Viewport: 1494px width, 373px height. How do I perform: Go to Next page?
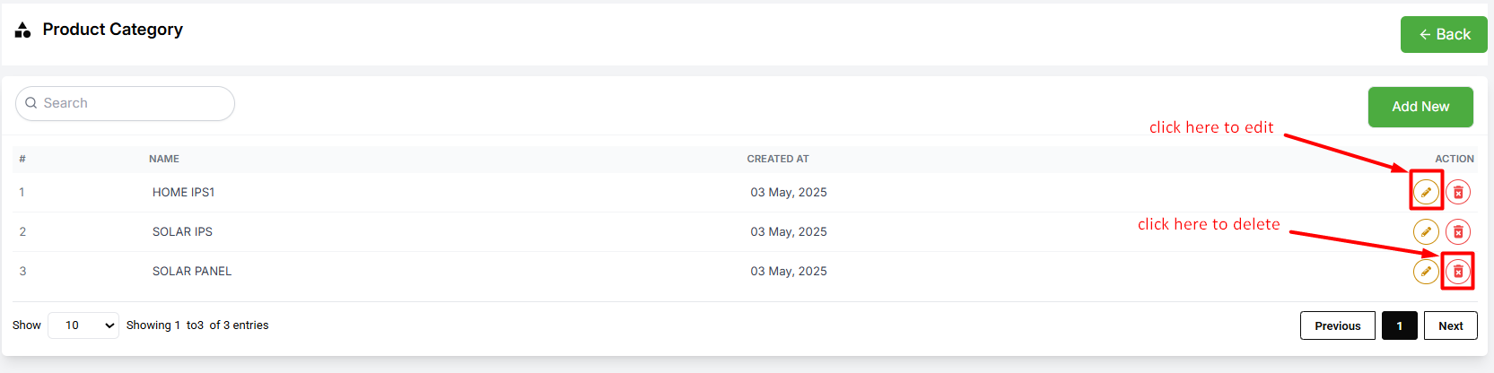1451,325
